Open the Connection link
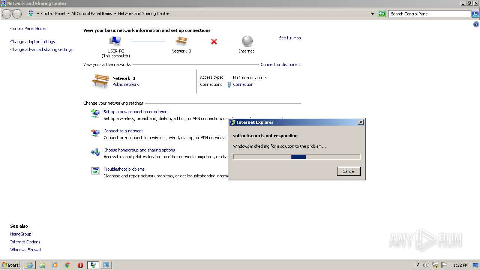 (x=243, y=84)
